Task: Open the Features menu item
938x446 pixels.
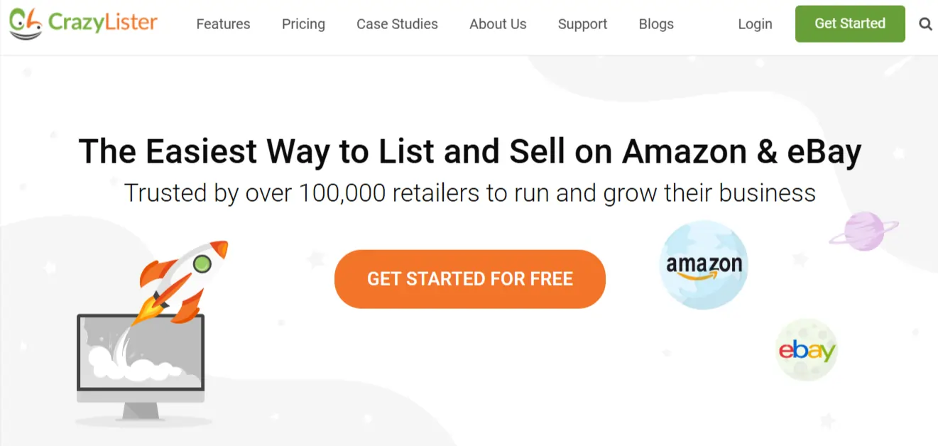Action: coord(223,24)
